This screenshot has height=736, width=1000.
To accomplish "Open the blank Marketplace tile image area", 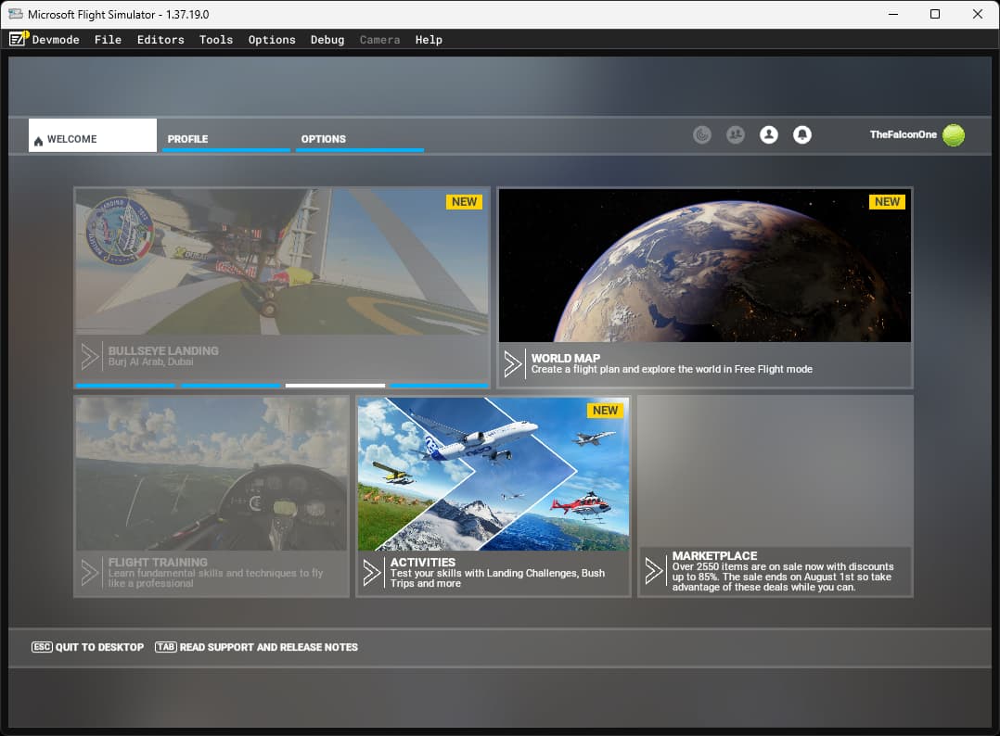I will 776,472.
